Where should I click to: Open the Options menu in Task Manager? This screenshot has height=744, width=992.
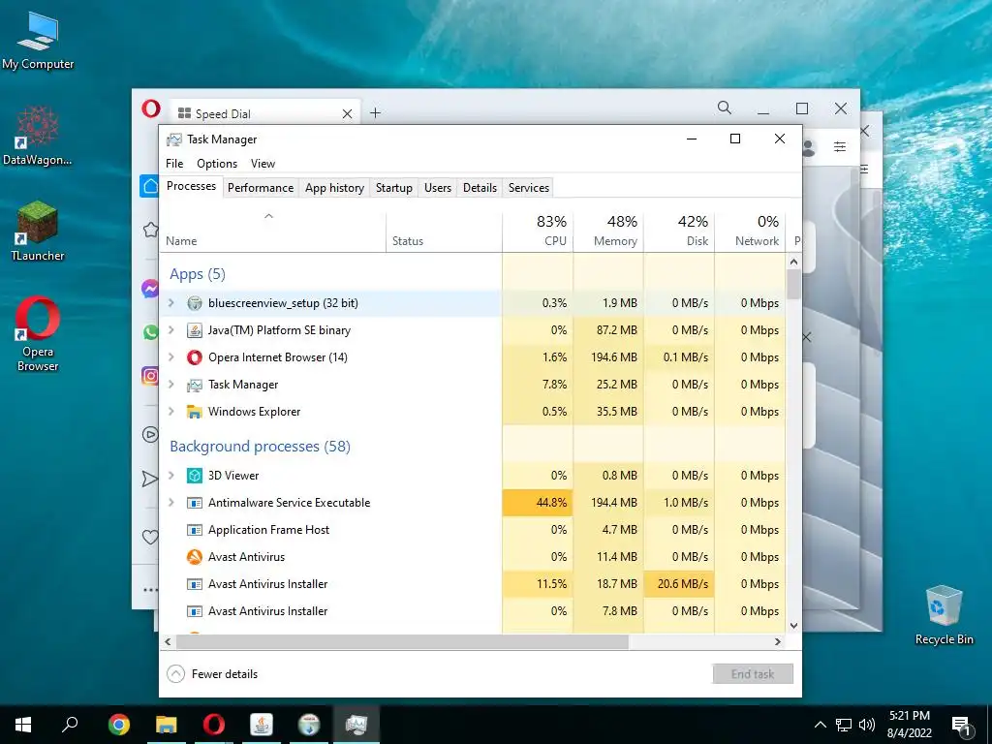coord(217,164)
